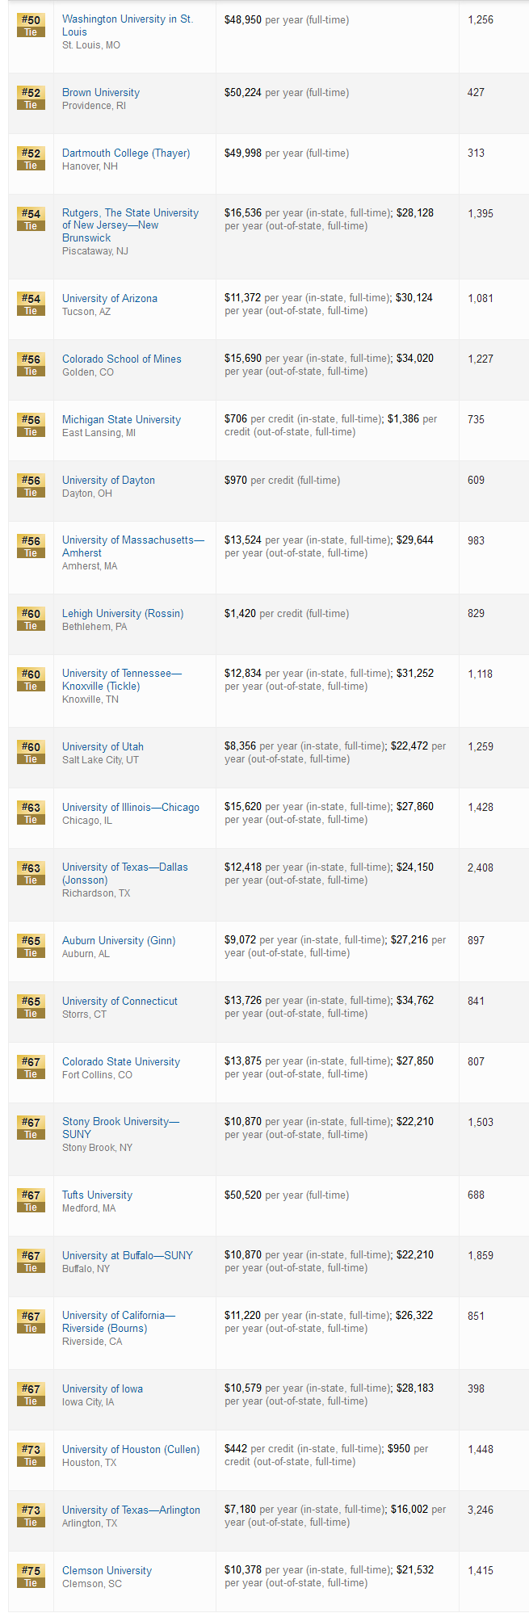Image resolution: width=529 pixels, height=1613 pixels.
Task: Click Michigan State University link
Action: pyautogui.click(x=122, y=419)
